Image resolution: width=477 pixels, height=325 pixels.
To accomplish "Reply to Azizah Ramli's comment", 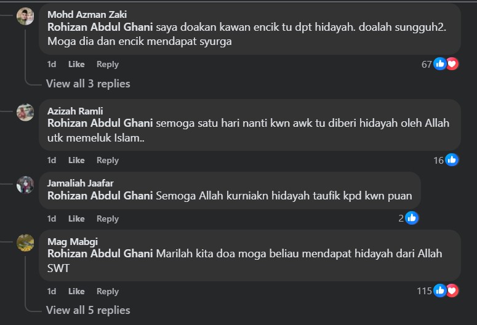I will 108,160.
